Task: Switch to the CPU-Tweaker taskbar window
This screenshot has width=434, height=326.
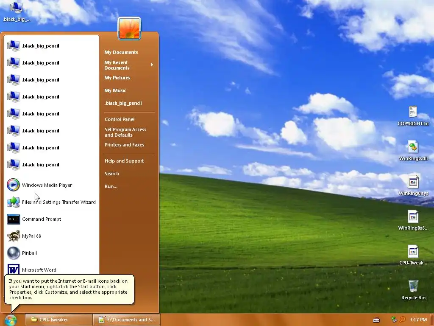Action: tap(58, 320)
